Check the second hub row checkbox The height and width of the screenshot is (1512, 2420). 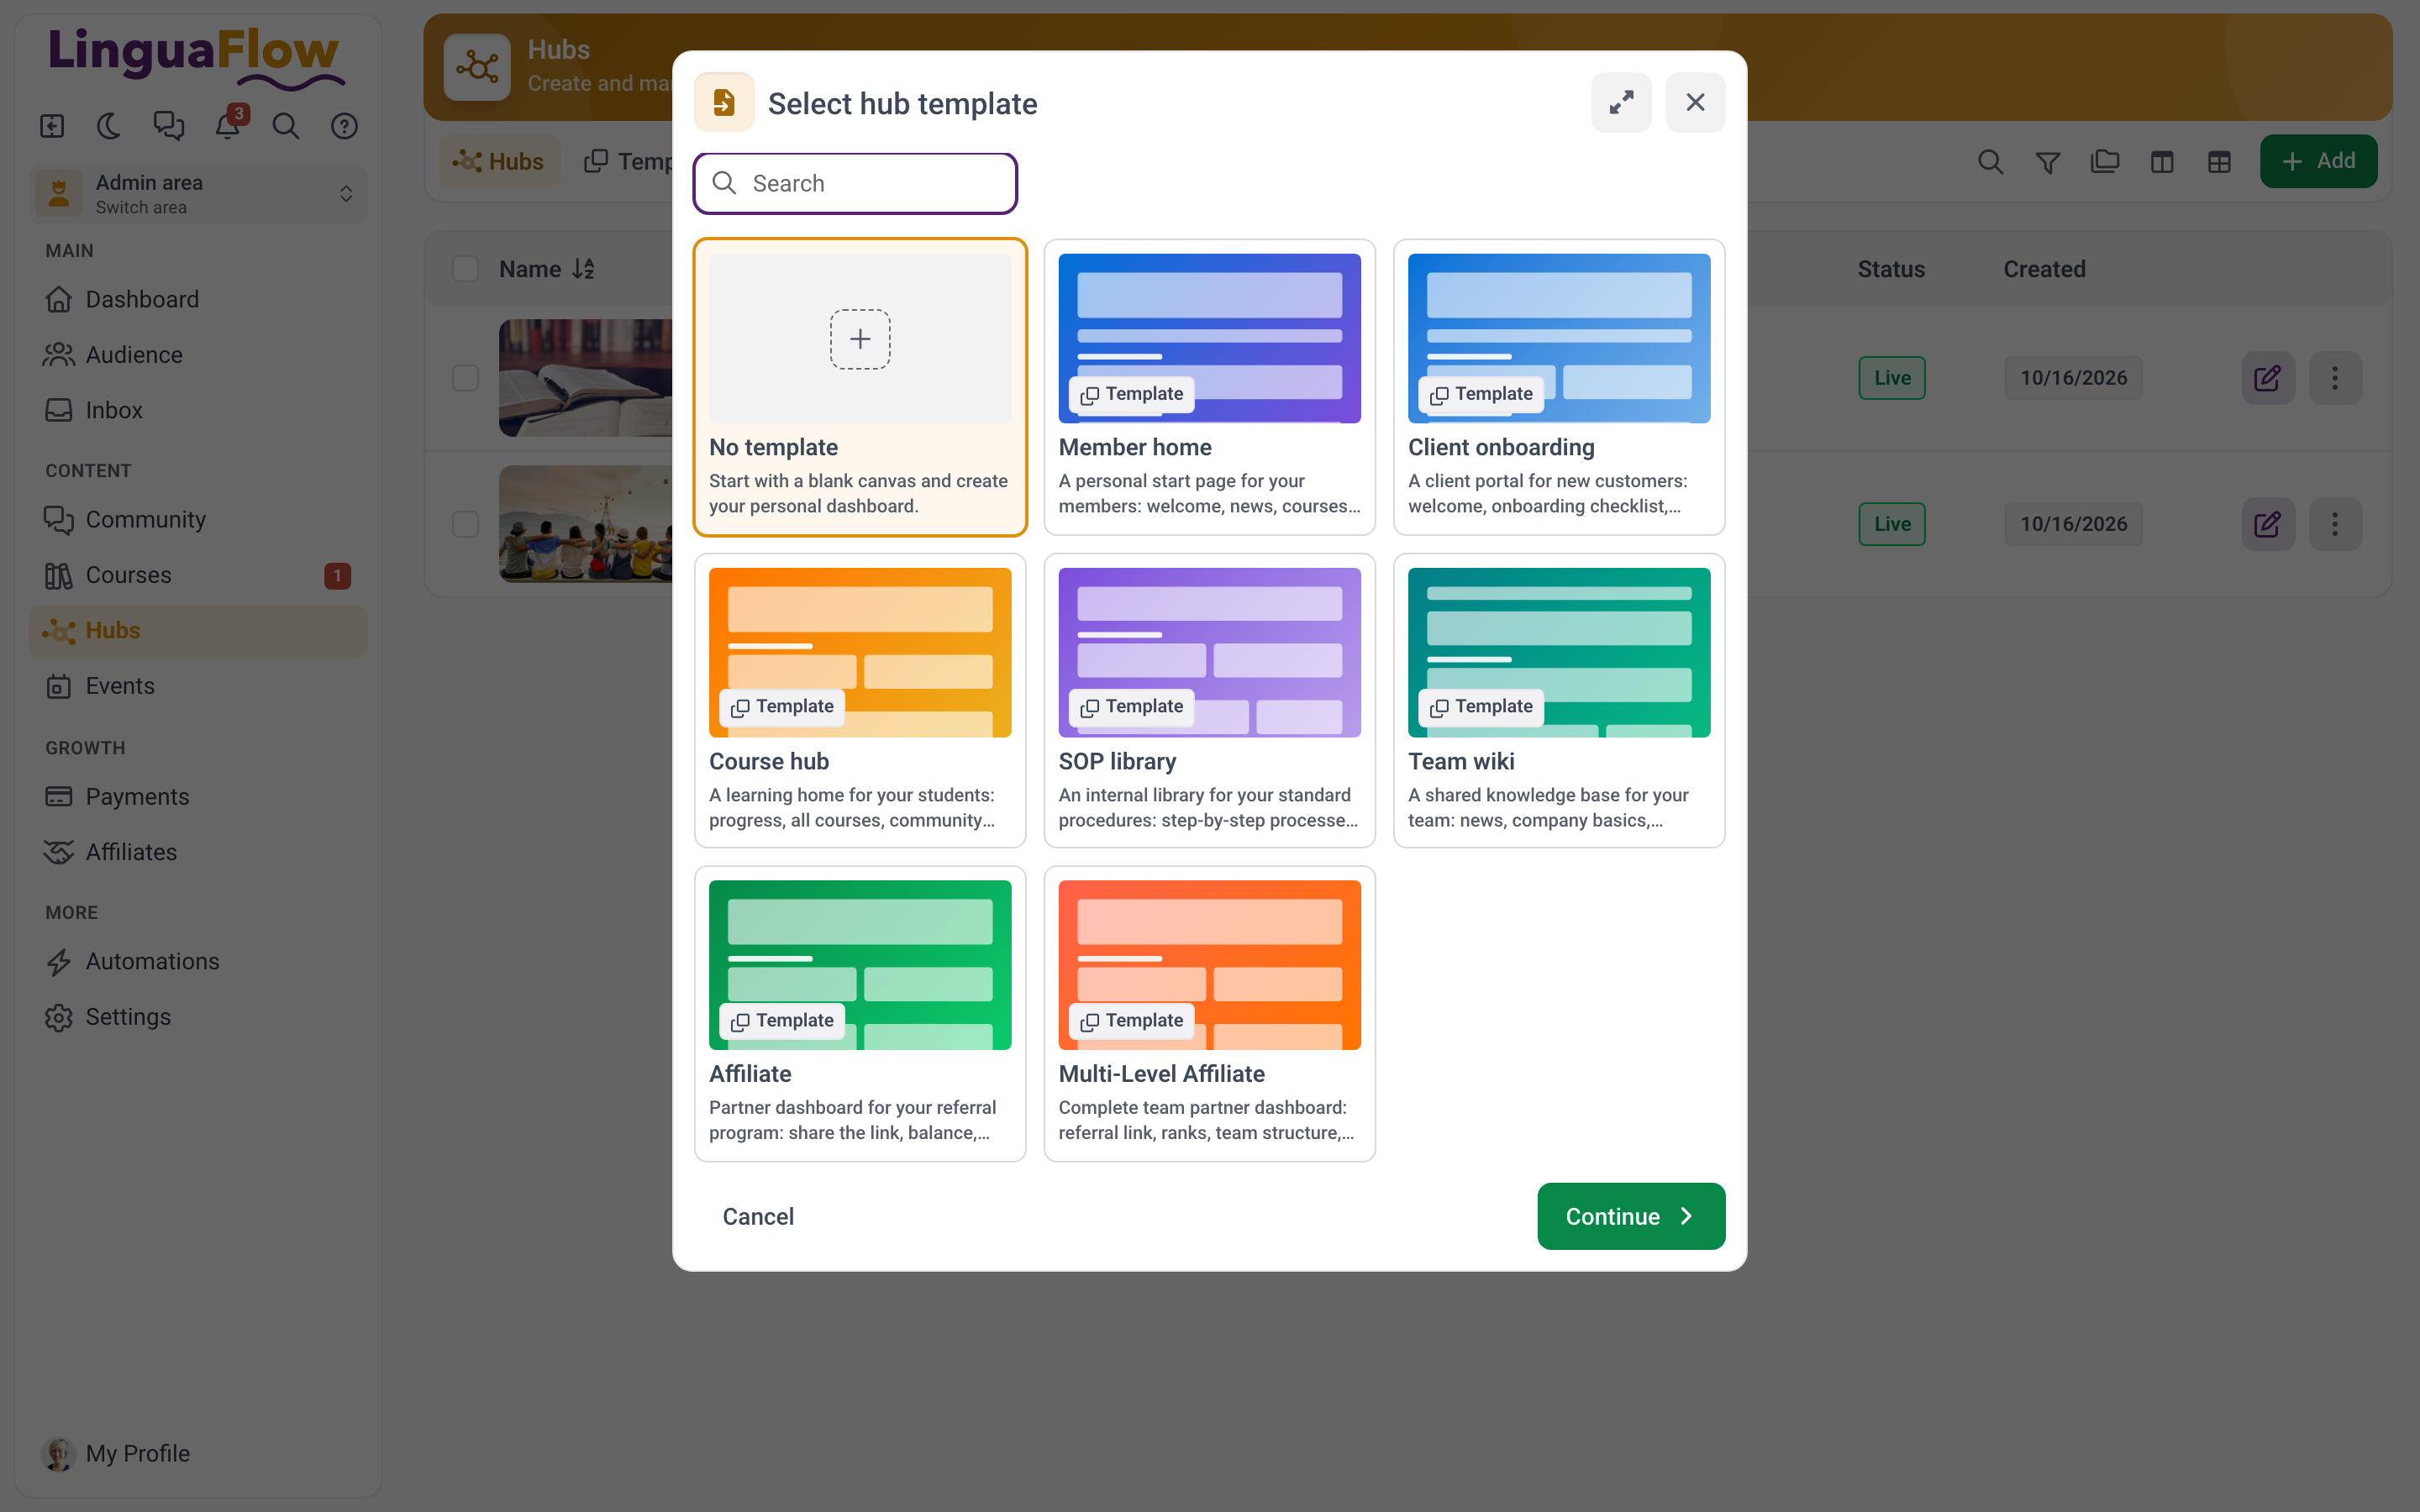tap(465, 524)
